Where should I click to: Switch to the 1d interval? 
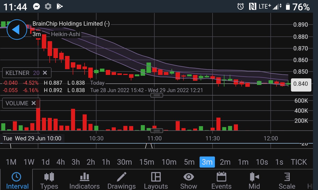point(45,162)
